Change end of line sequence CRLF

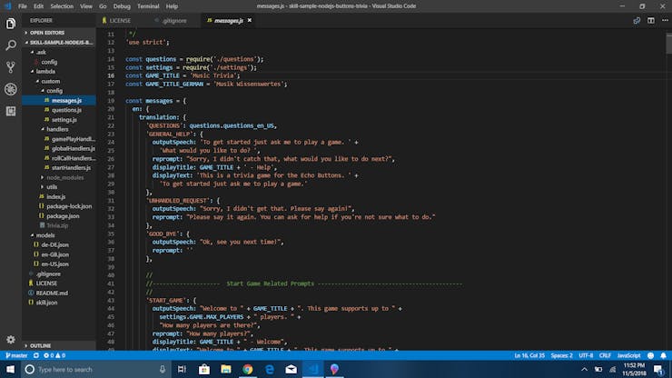point(605,355)
